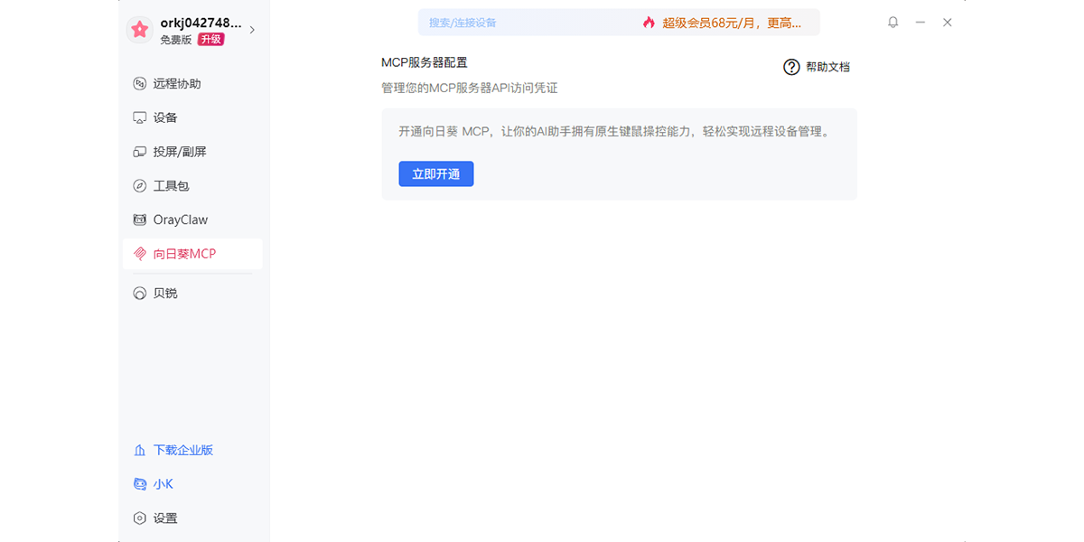This screenshot has height=542, width=1084.
Task: Open notifications bell icon
Action: click(x=893, y=23)
